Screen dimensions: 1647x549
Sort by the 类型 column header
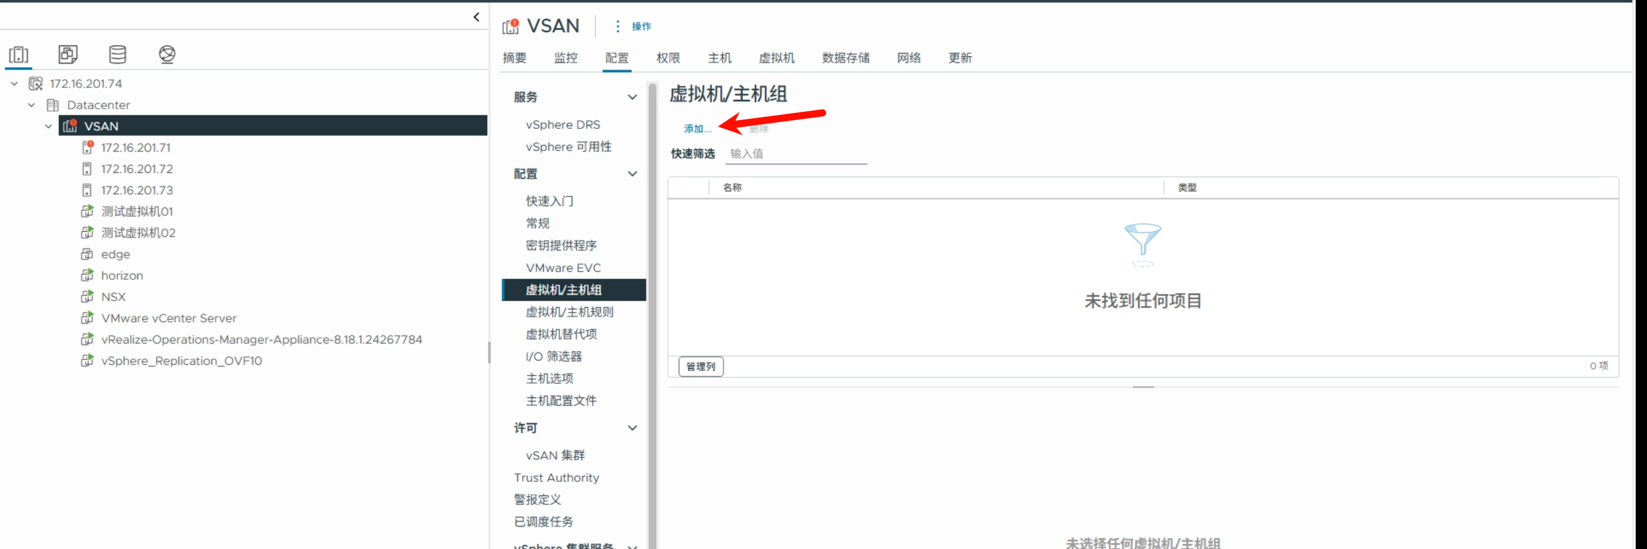click(1187, 188)
